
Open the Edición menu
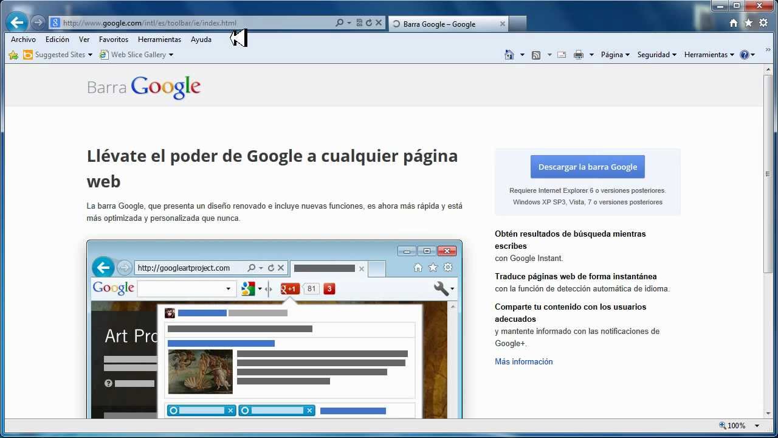point(57,40)
